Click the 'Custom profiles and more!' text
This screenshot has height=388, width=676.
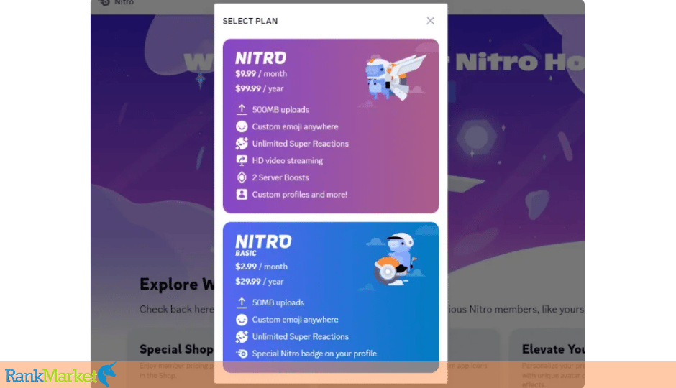coord(300,195)
